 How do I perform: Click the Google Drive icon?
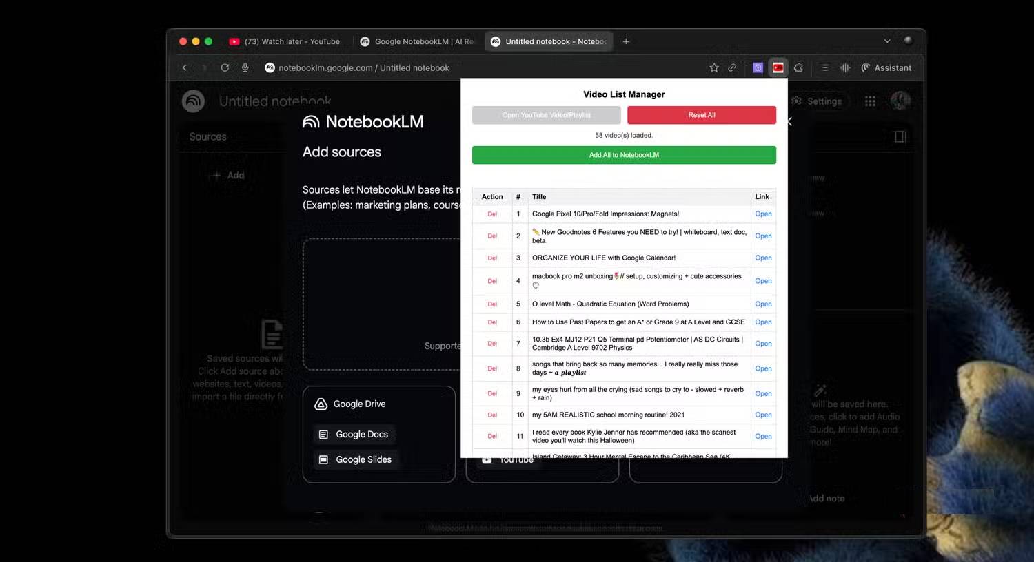(x=321, y=404)
